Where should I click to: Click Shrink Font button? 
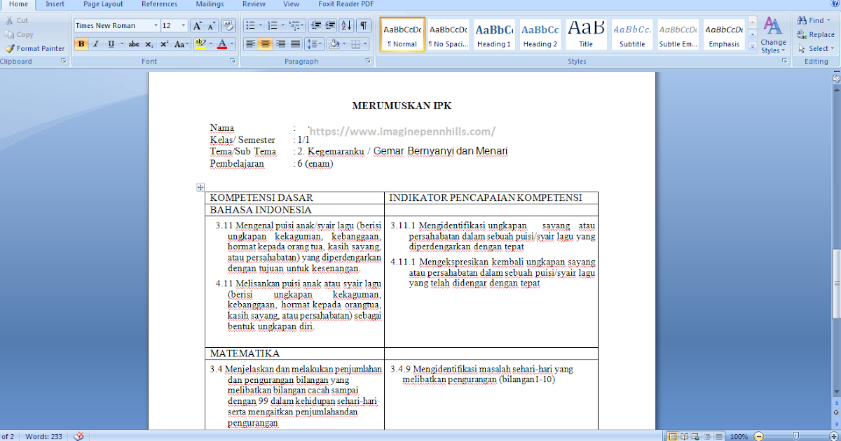click(212, 26)
